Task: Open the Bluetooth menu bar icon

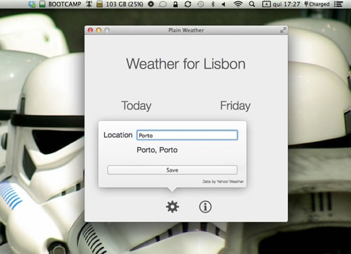Action: 213,4
